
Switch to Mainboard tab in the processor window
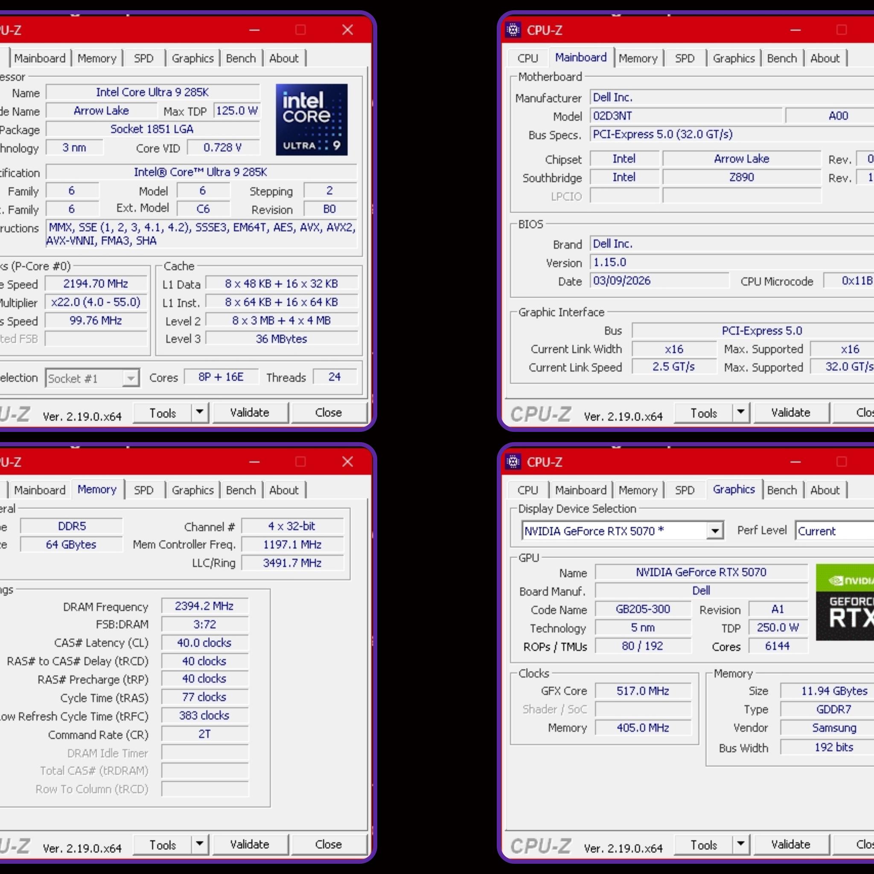tap(40, 58)
